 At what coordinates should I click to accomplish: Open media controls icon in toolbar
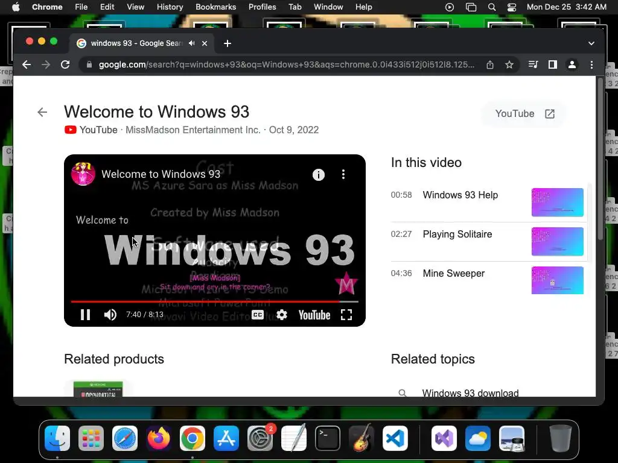[x=533, y=65]
